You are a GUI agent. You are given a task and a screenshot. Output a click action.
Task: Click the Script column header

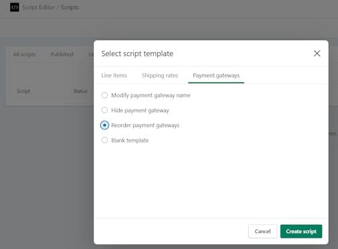pyautogui.click(x=23, y=91)
